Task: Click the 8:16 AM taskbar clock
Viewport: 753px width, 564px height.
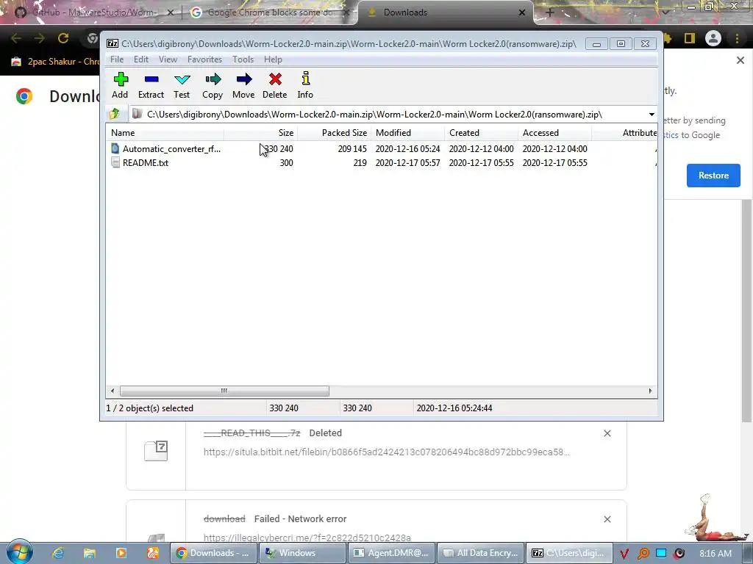Action: [715, 554]
